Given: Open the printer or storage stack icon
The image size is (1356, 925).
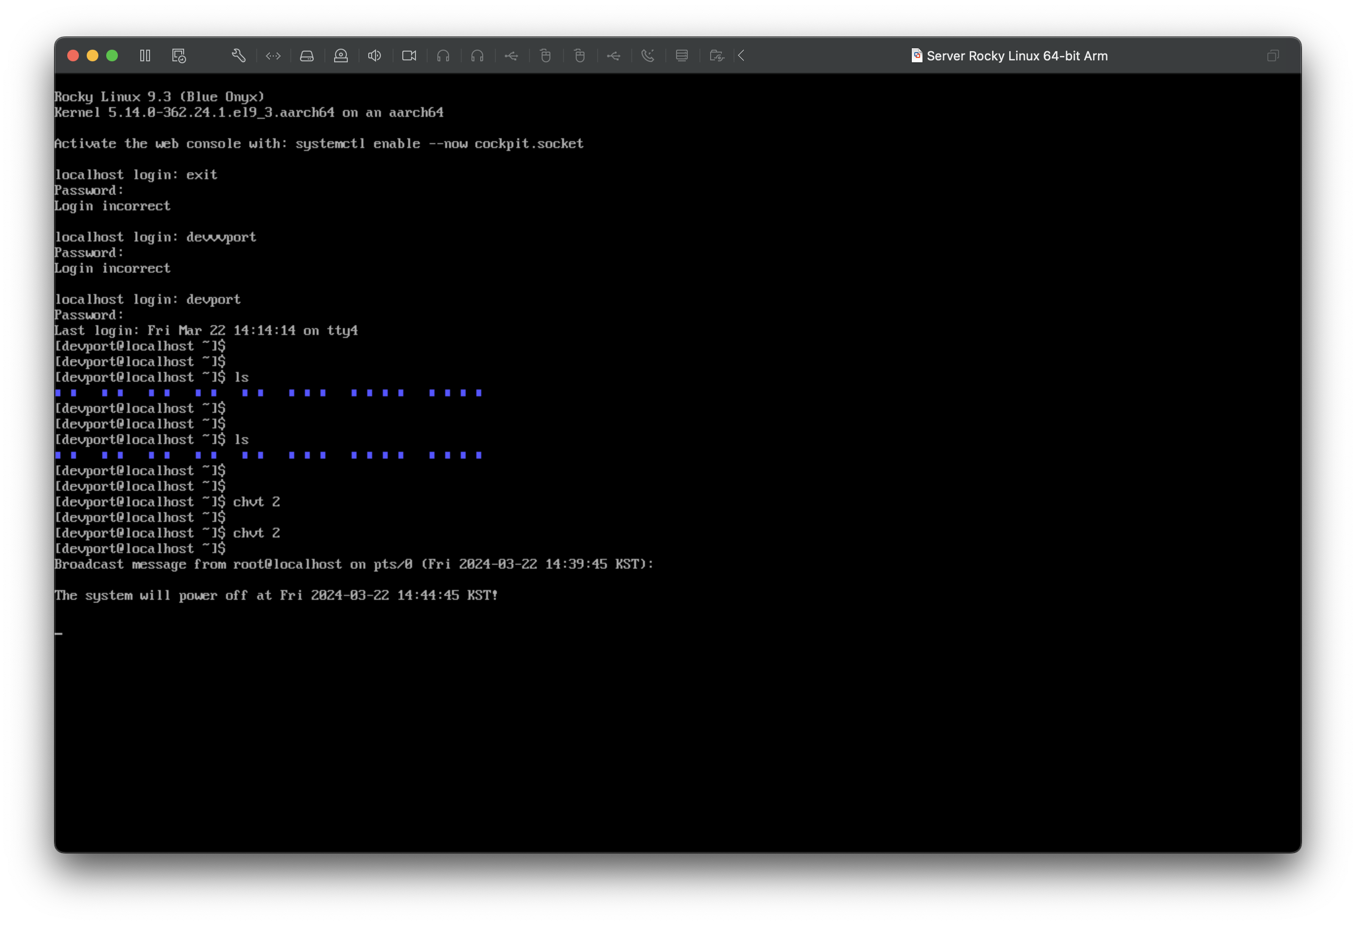Looking at the screenshot, I should click(x=681, y=56).
